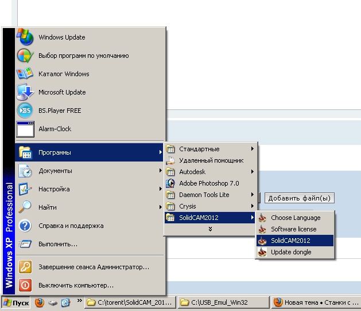Click the default programs shield icon
The image size is (361, 311).
[x=25, y=56]
